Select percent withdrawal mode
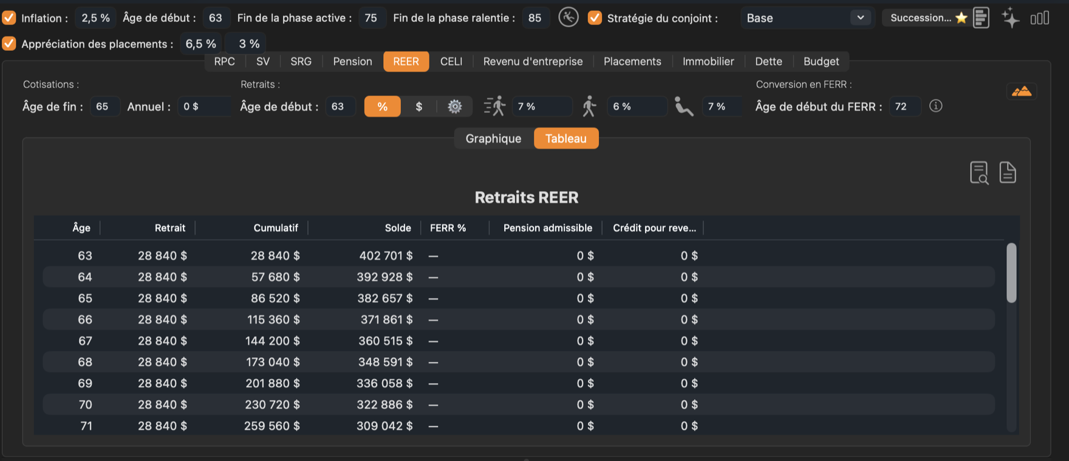Viewport: 1069px width, 461px height. (x=383, y=106)
